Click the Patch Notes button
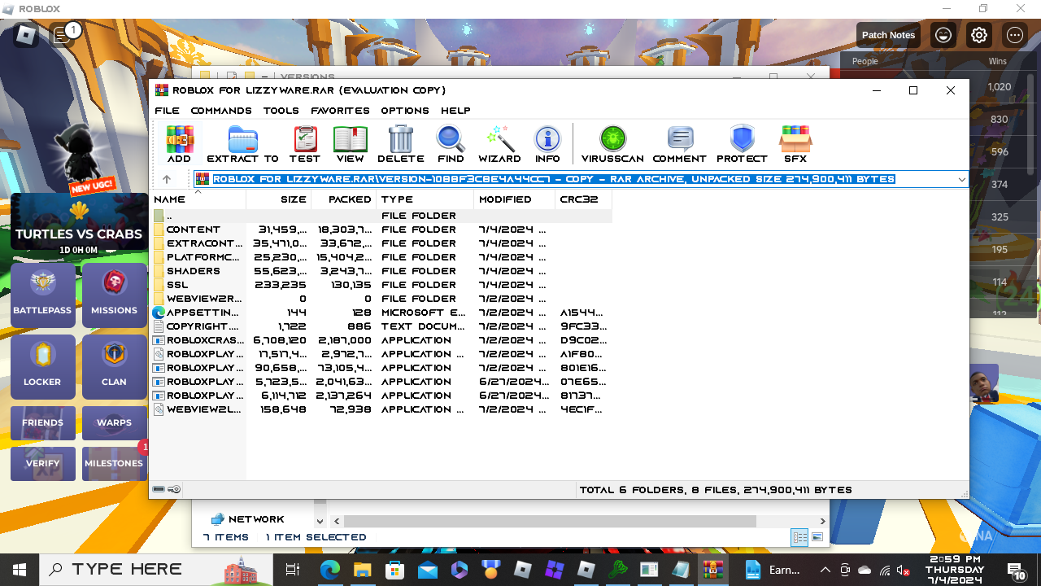This screenshot has width=1041, height=586. [x=888, y=35]
